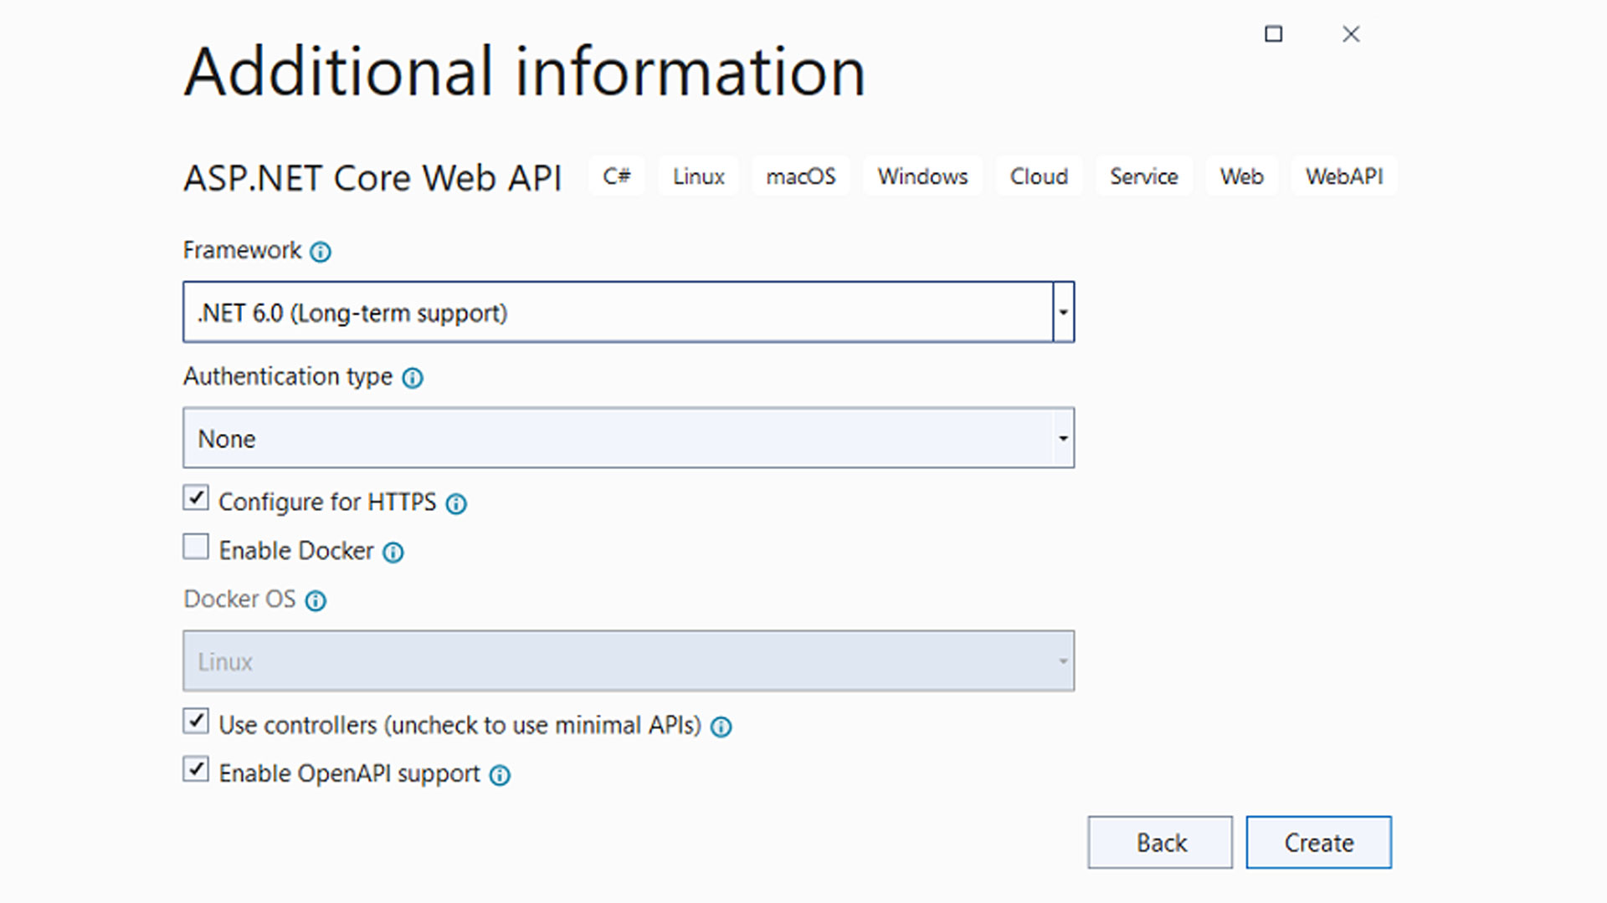Select the C# project tag

pos(617,176)
